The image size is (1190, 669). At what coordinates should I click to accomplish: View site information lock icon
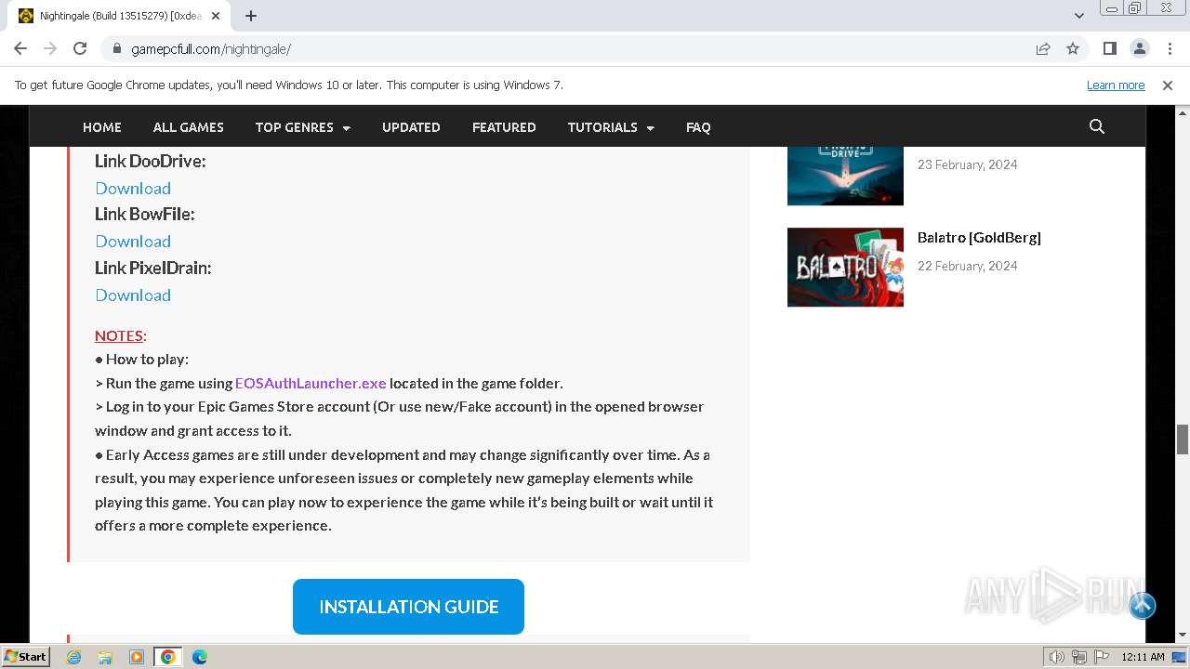pyautogui.click(x=117, y=48)
